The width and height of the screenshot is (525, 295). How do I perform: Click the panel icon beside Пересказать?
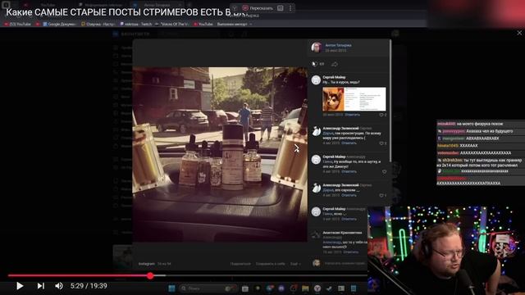[281, 8]
